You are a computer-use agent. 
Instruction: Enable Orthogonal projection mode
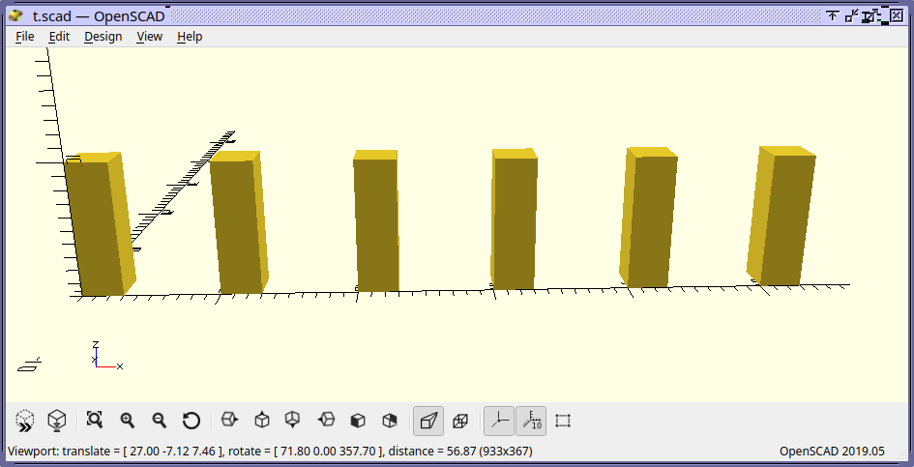[x=460, y=421]
